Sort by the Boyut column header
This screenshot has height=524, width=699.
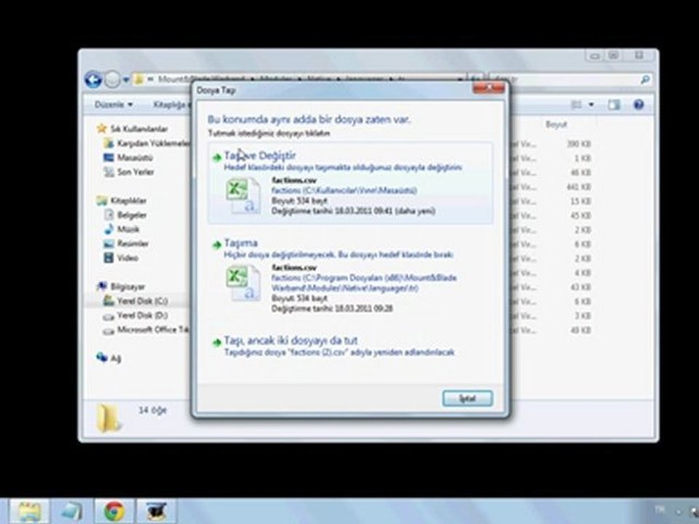pos(556,124)
